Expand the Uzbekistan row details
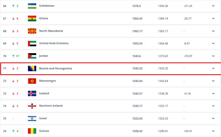221x137 pixels. coord(213,6)
